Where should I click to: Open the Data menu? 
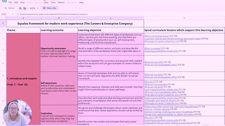[x=46, y=2]
